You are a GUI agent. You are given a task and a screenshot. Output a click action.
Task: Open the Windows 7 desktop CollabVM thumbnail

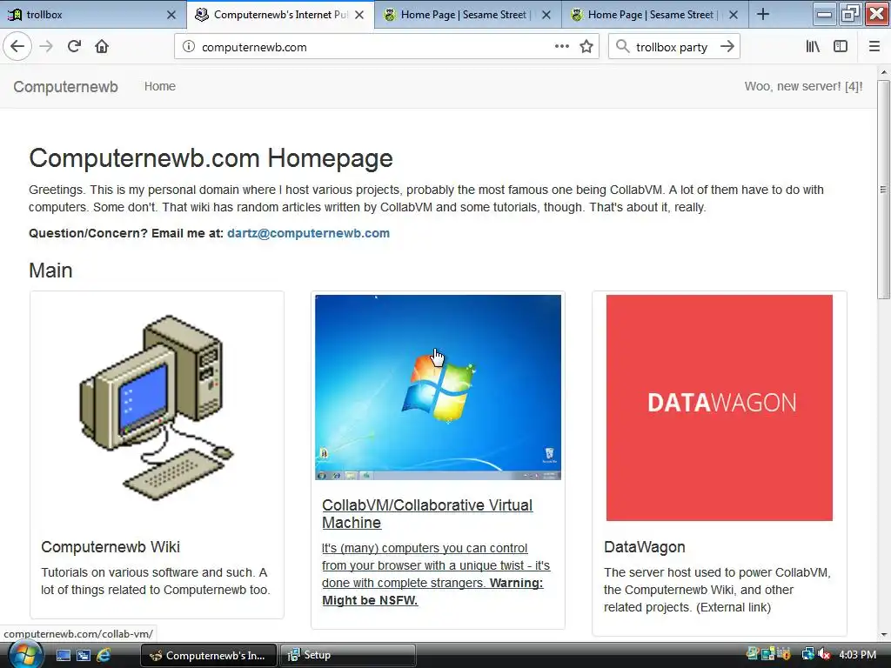pos(439,387)
